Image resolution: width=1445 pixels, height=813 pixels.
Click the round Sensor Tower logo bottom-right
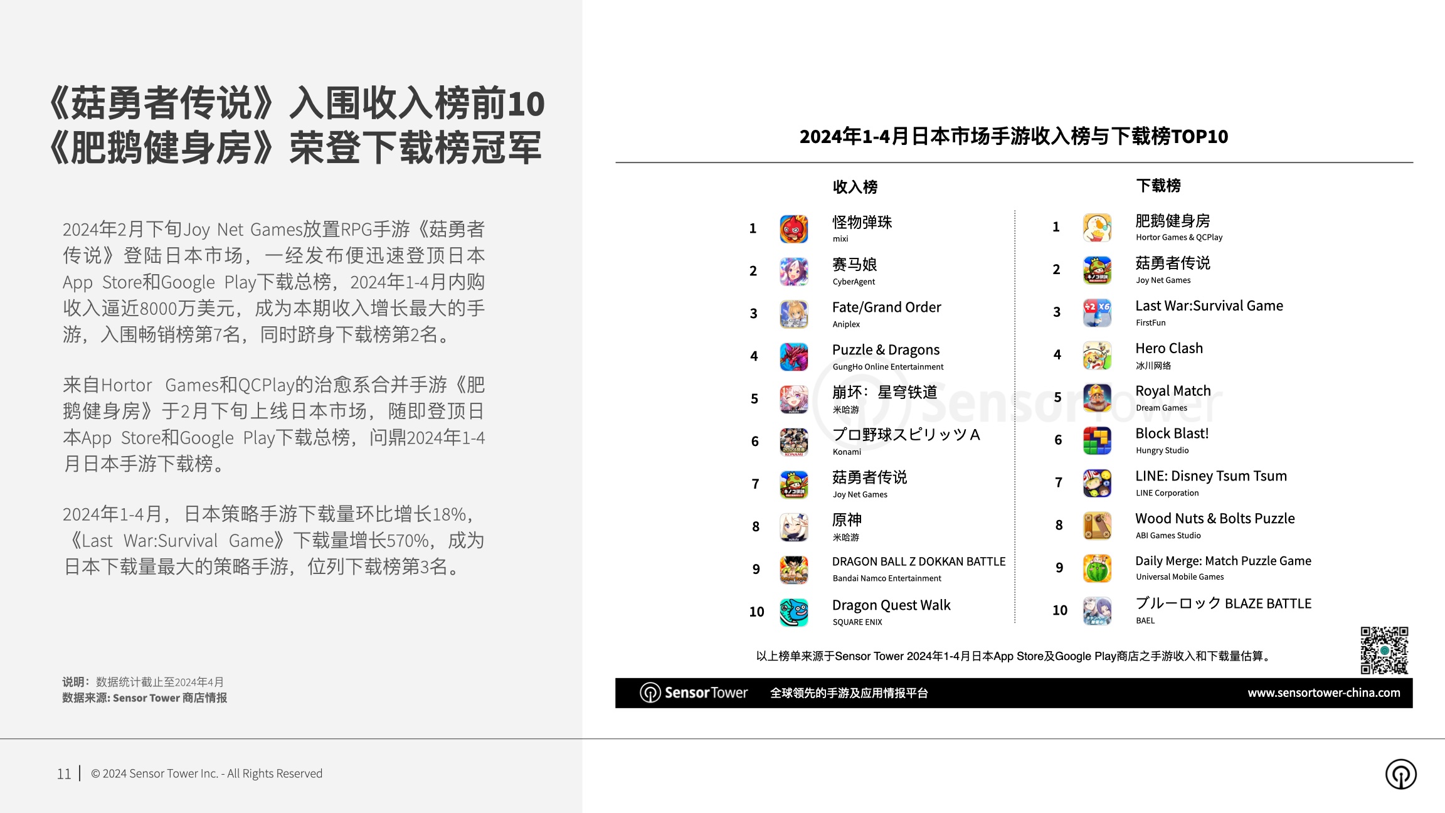point(1400,773)
